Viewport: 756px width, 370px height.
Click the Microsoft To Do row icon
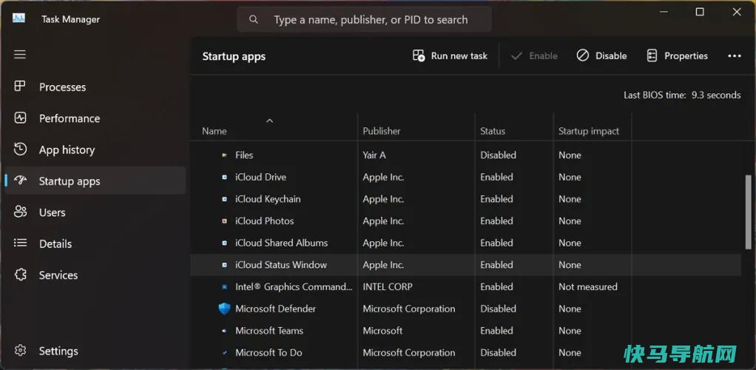(224, 353)
